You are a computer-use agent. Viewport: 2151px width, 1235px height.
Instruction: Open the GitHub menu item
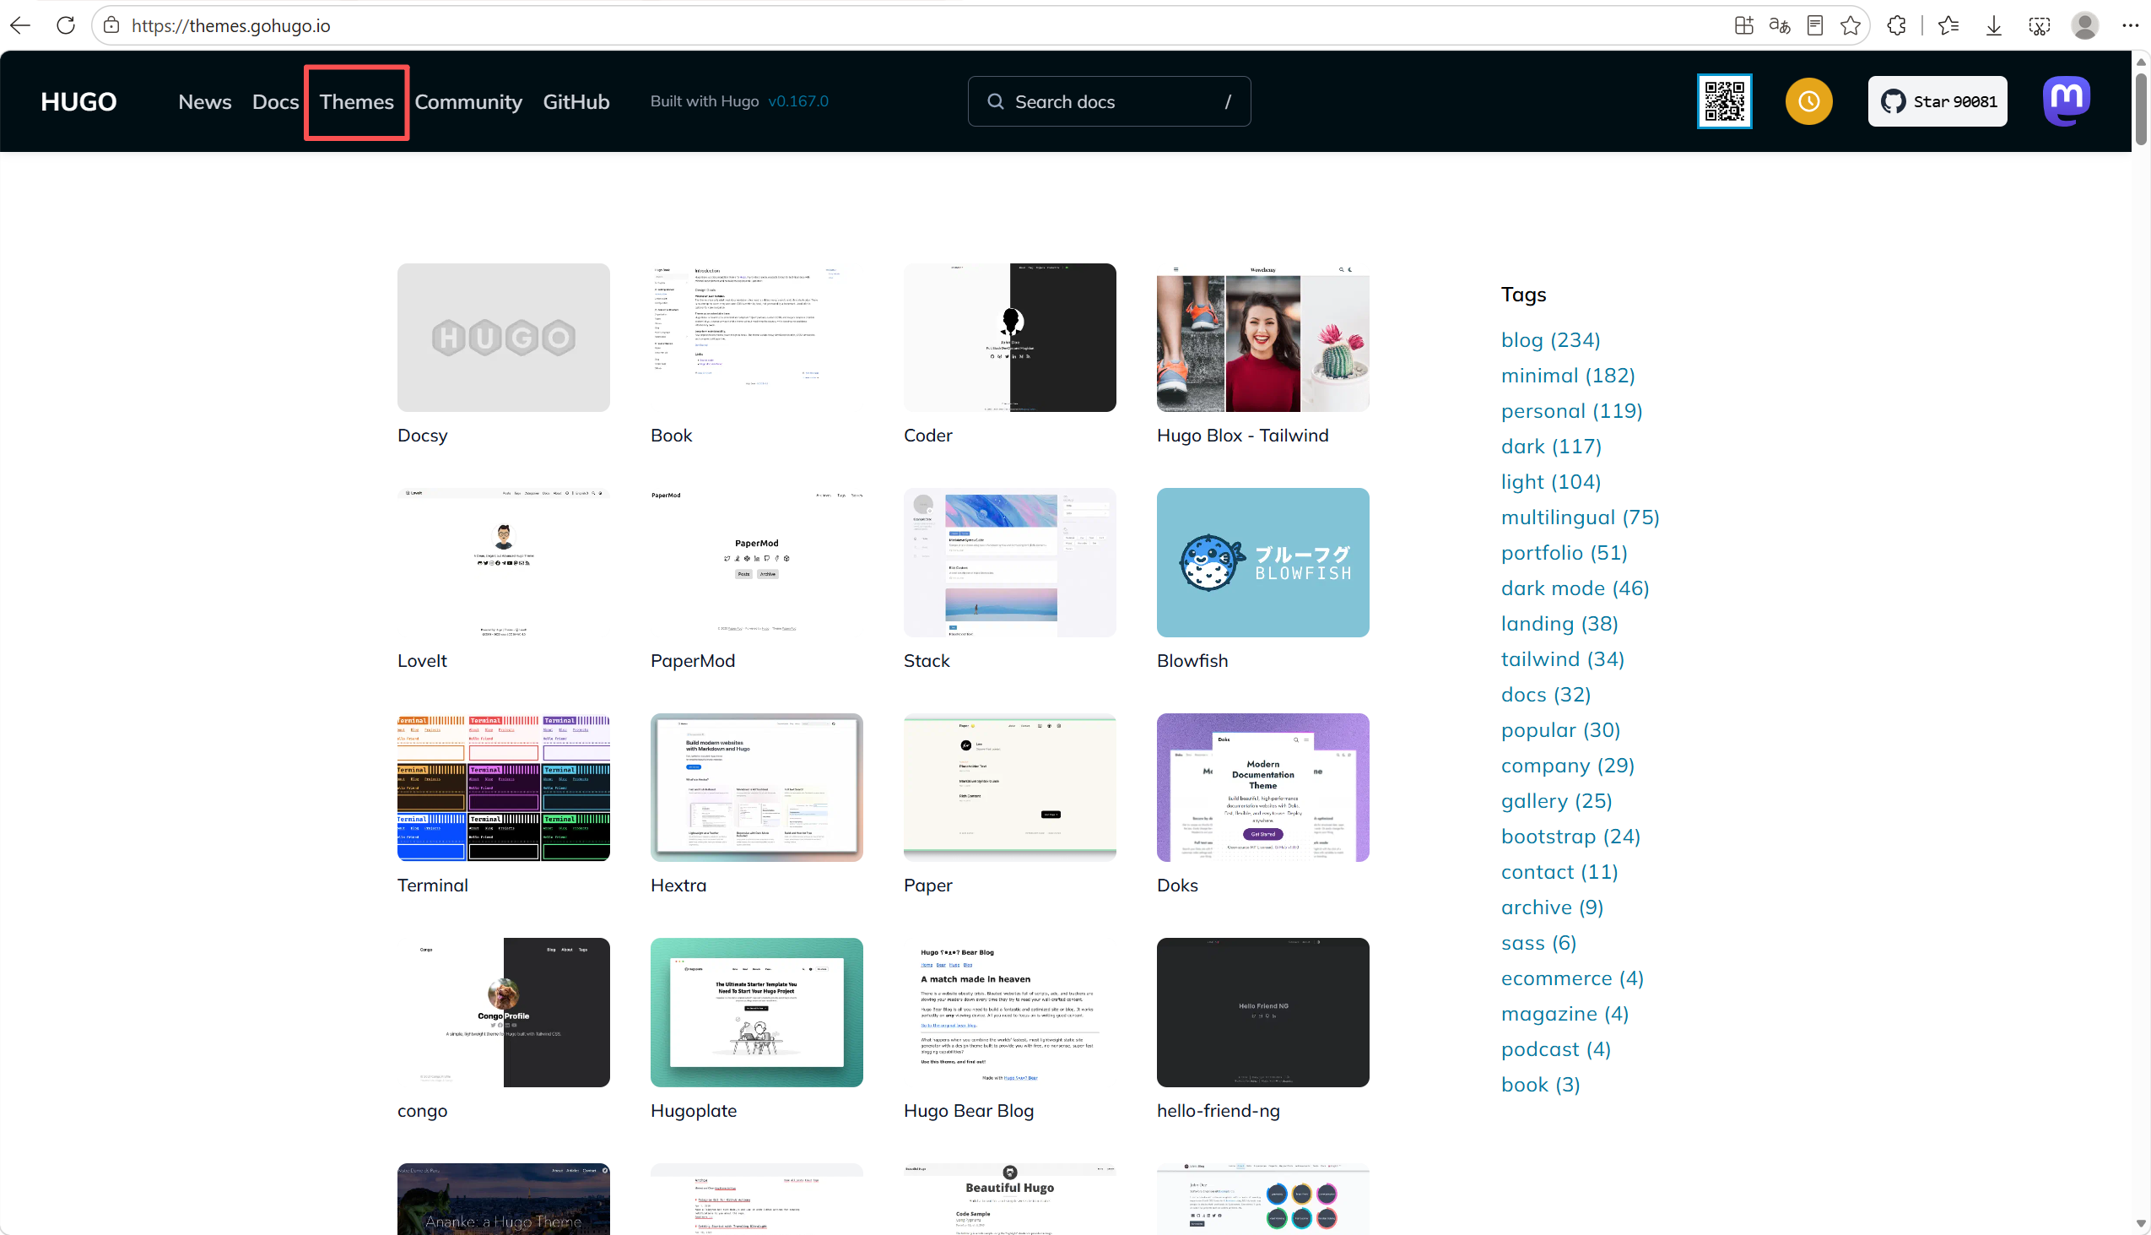click(x=576, y=102)
